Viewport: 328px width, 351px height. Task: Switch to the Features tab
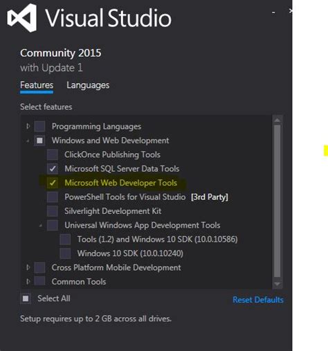(x=37, y=85)
